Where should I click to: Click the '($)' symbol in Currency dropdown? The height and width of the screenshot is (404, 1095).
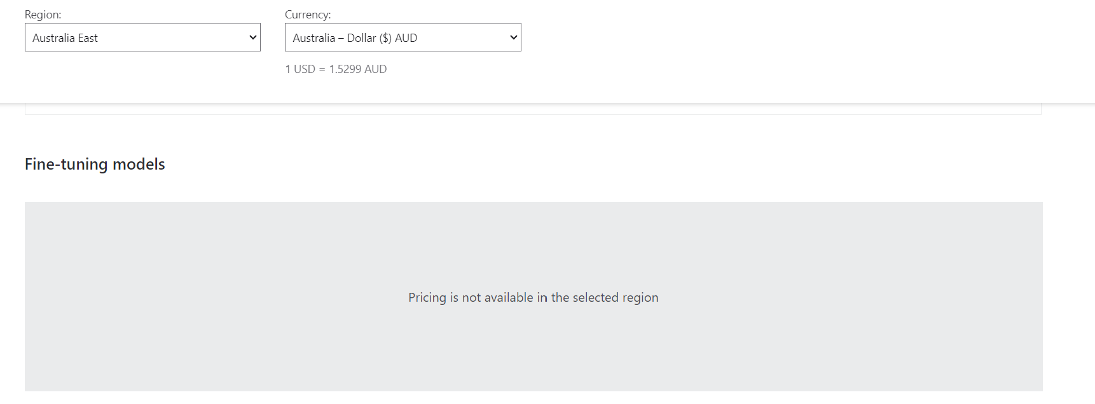click(x=385, y=38)
